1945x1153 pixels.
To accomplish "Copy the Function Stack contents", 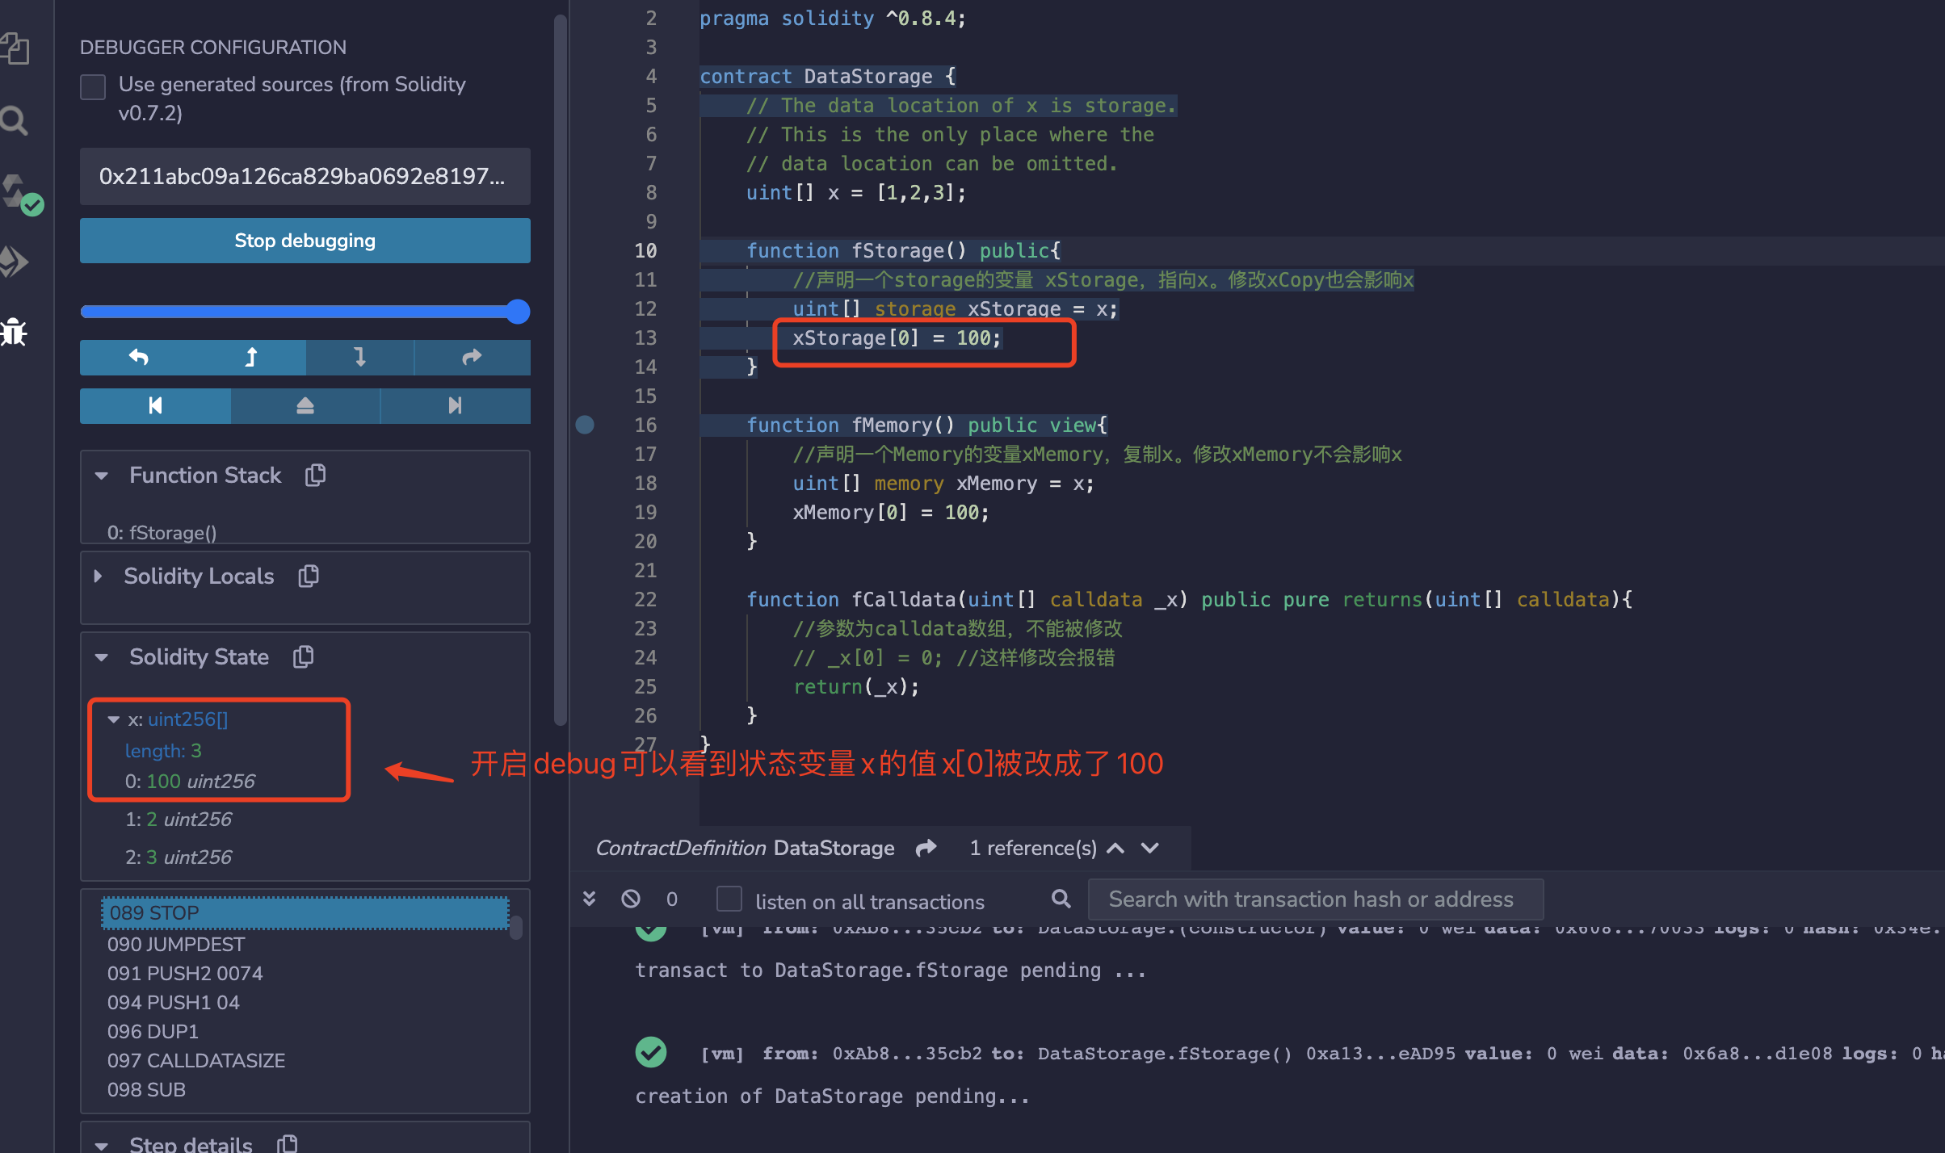I will (x=316, y=475).
